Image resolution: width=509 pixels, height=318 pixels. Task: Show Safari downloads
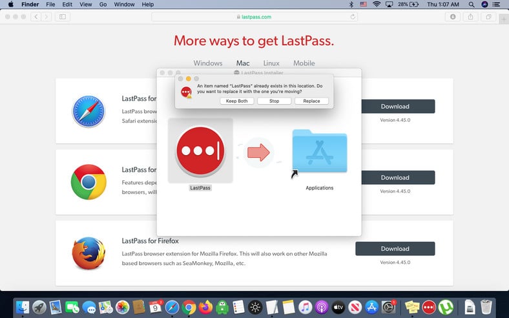453,17
